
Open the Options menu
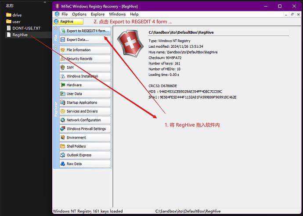[x=79, y=14]
